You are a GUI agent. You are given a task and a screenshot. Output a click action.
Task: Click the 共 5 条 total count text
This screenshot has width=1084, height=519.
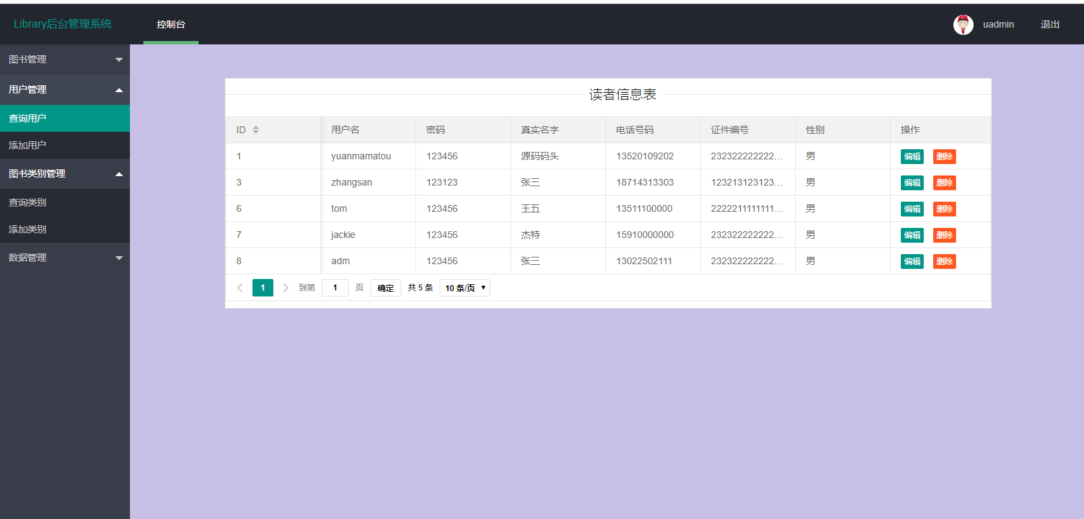(421, 288)
